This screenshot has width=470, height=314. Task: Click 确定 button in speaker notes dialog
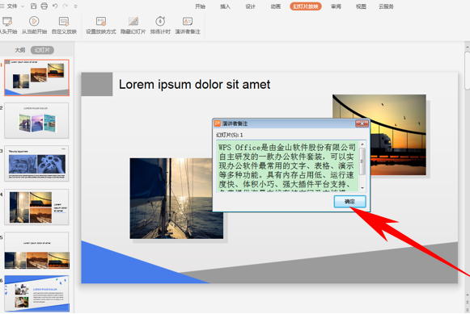click(349, 202)
